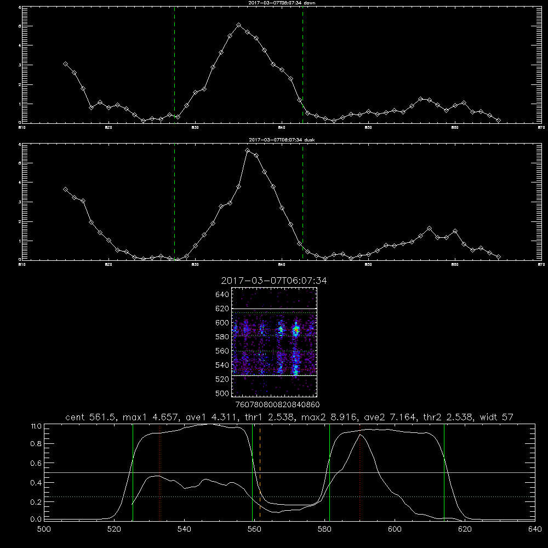548x548 pixels.
Task: Click the lower solid white line across the spectrogram
Action: tap(275, 375)
